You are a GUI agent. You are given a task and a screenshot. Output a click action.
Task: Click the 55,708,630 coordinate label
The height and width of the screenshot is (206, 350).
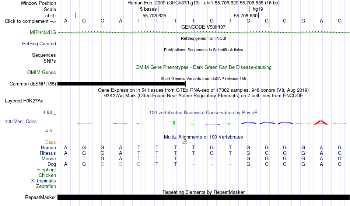coord(246,15)
